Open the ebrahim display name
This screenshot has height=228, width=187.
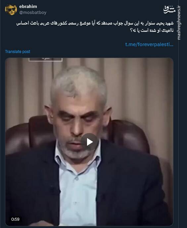pyautogui.click(x=28, y=7)
